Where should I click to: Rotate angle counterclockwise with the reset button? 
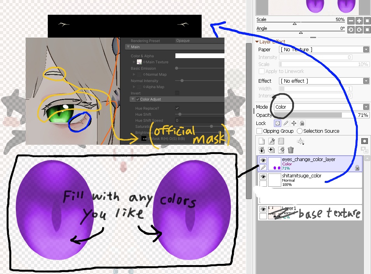coord(351,29)
